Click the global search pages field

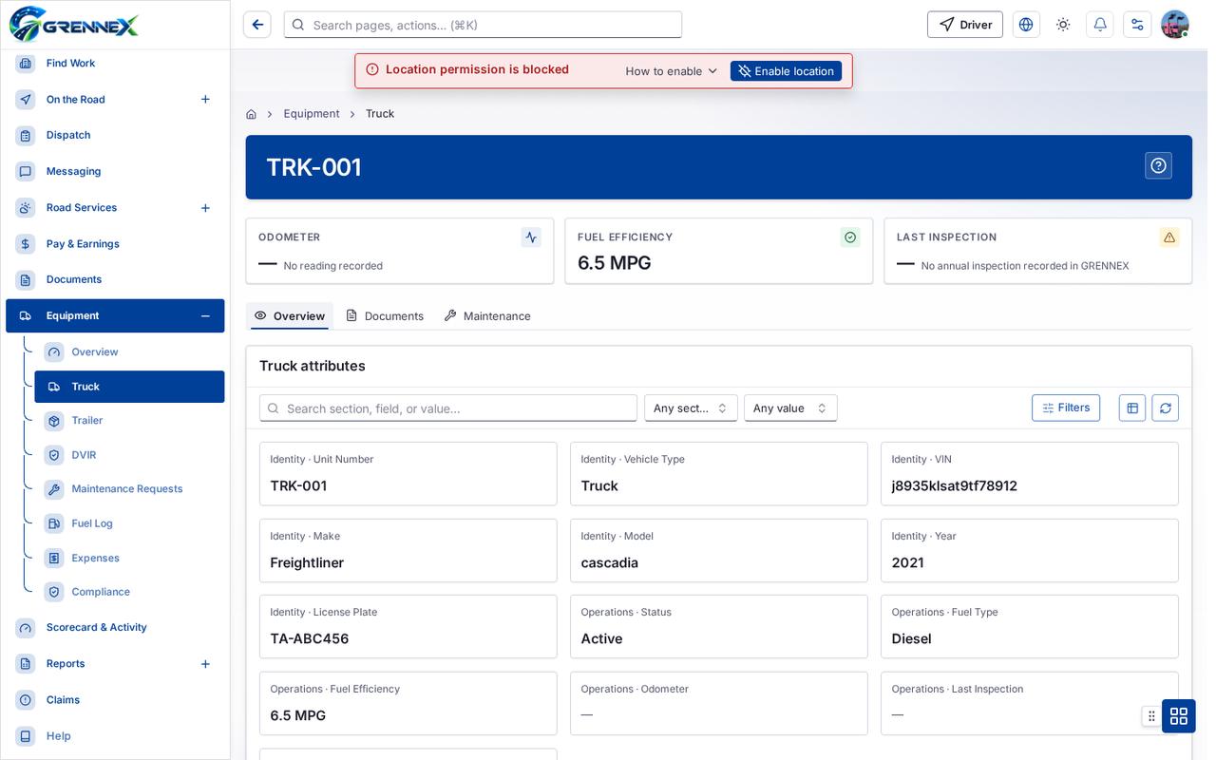coord(483,25)
